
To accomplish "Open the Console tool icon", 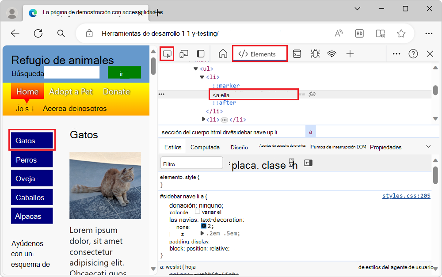I will (297, 53).
